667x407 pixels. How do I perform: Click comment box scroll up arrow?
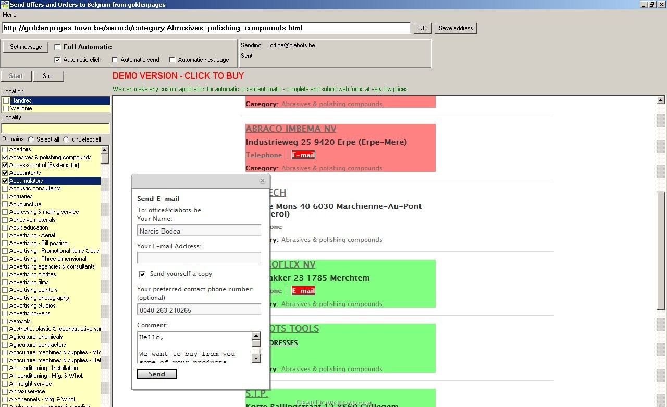point(256,336)
